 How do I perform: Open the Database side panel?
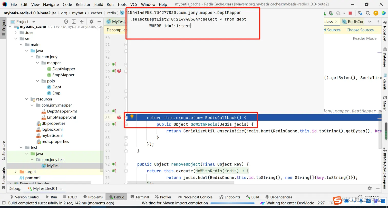pyautogui.click(x=385, y=57)
